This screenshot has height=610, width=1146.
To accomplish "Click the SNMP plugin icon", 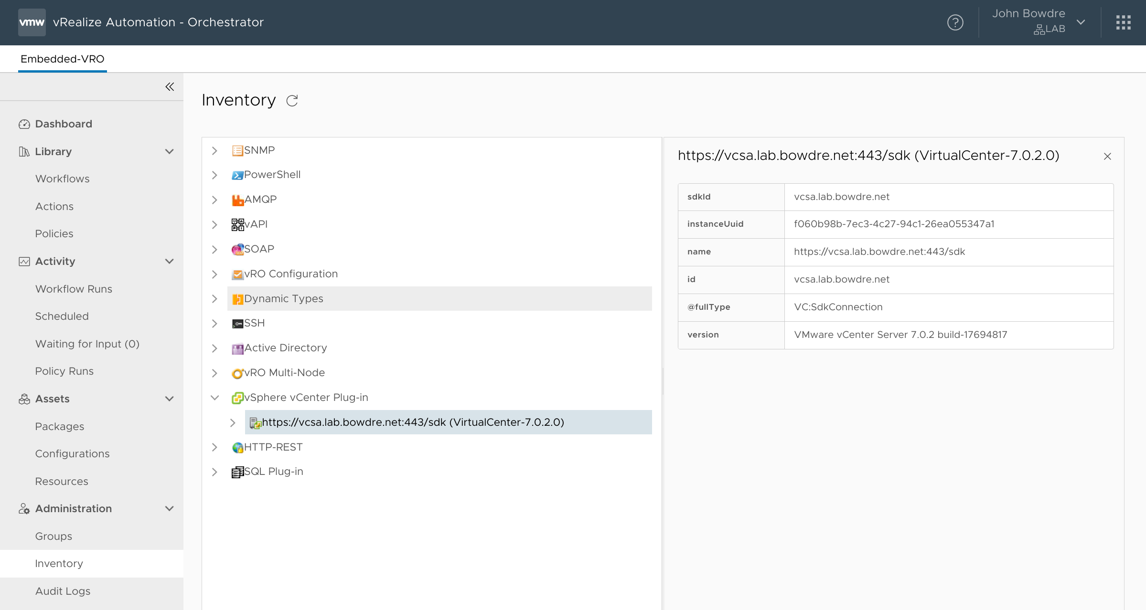I will 237,150.
